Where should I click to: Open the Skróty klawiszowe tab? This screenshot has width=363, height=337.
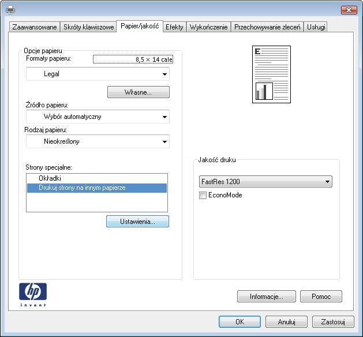(x=88, y=27)
